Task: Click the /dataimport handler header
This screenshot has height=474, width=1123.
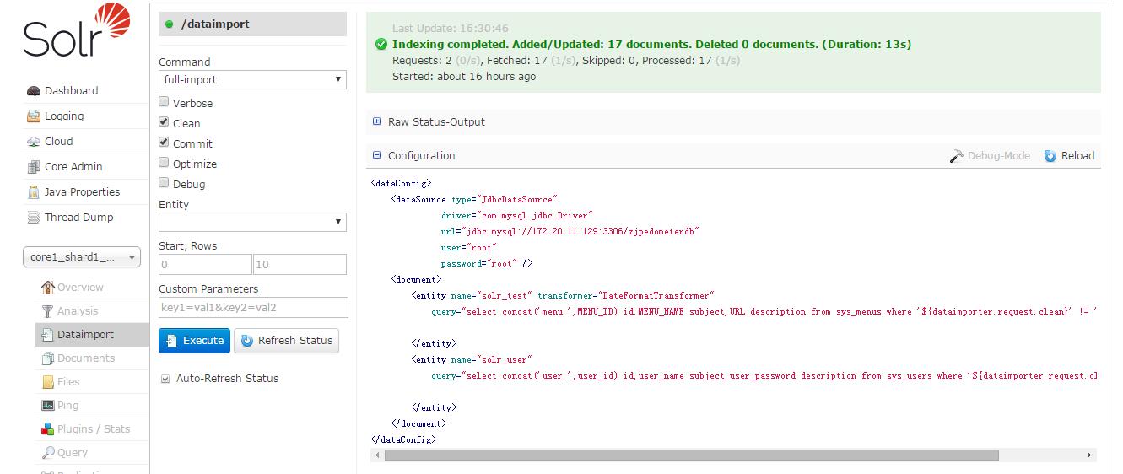Action: click(x=252, y=24)
